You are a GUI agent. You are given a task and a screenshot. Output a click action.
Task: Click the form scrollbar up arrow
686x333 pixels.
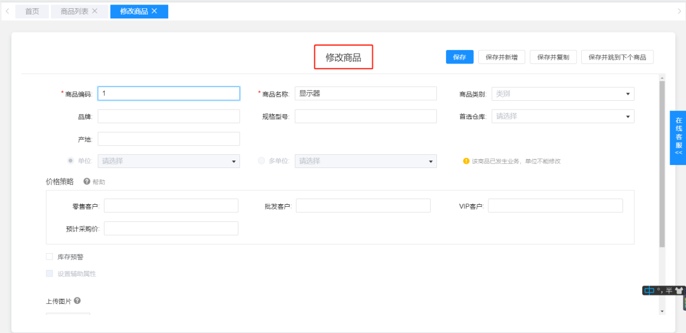(x=662, y=77)
